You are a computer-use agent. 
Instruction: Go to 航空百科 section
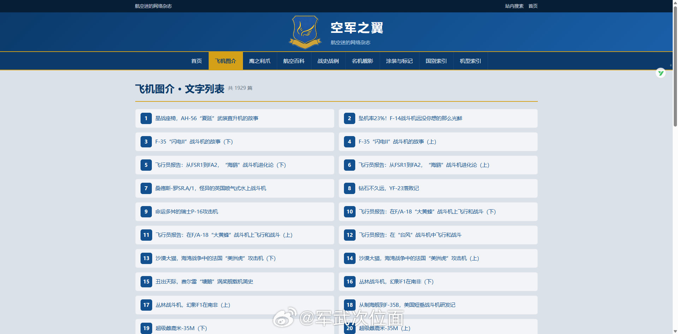click(x=294, y=61)
